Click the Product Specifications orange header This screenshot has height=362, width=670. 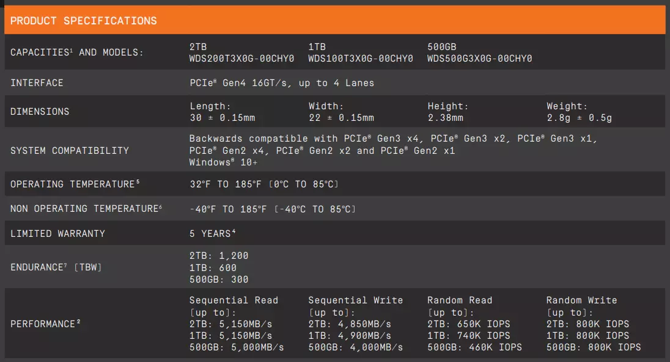tap(334, 20)
